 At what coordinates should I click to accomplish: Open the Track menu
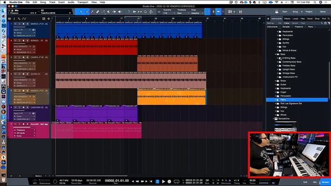click(x=52, y=2)
